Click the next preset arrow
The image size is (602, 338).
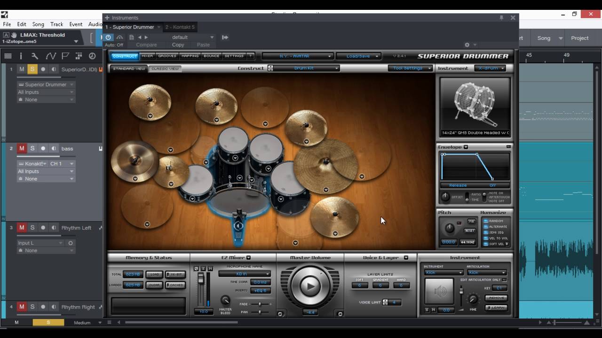146,37
